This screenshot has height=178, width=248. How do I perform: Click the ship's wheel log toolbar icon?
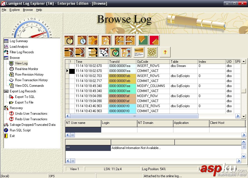click(x=93, y=40)
